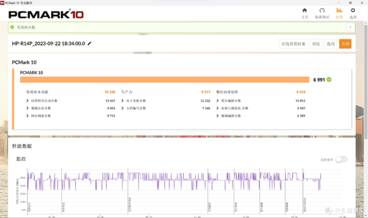Switch to the 结果 results chart icon
This screenshot has width=368, height=218.
pos(339,13)
